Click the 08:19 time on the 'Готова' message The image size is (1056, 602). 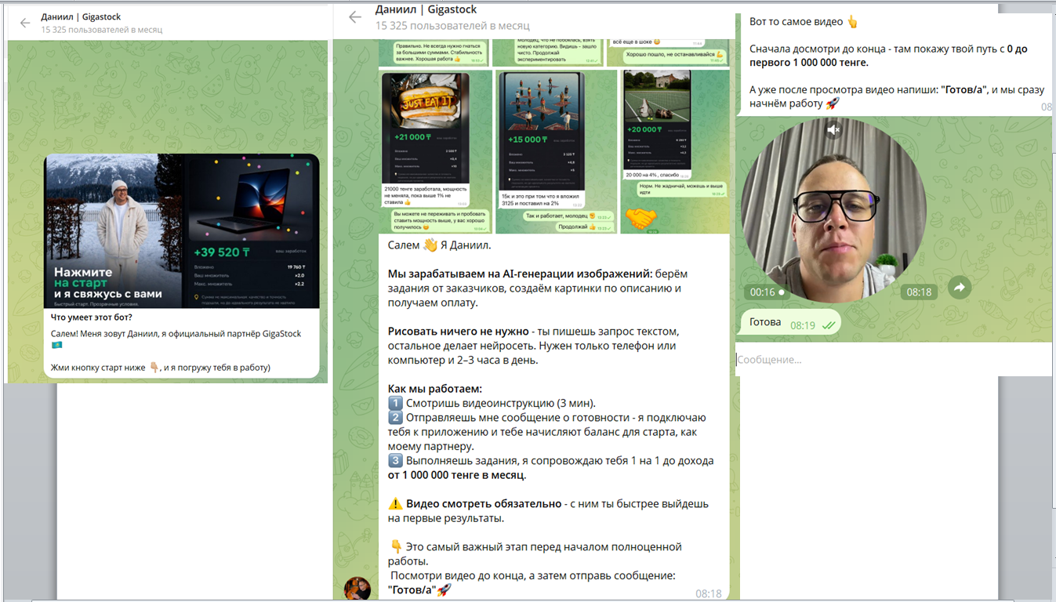803,325
